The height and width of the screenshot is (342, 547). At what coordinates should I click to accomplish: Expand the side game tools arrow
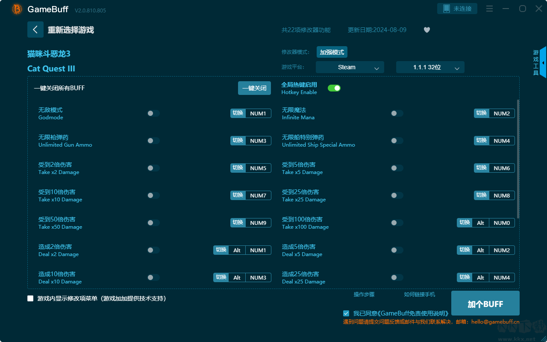[x=543, y=62]
